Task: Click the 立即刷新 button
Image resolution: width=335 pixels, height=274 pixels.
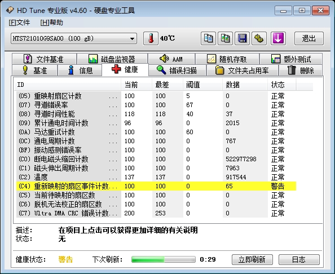Action: [252, 259]
